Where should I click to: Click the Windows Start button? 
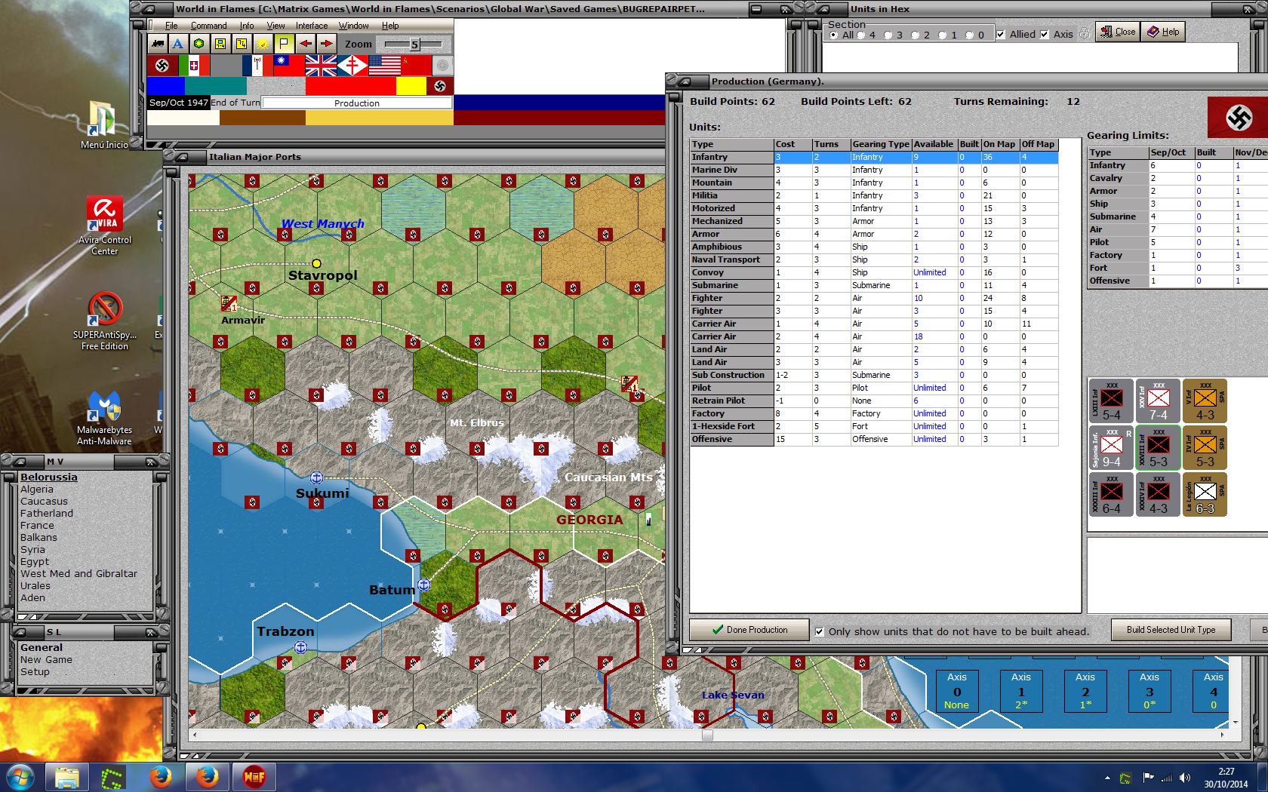tap(20, 777)
